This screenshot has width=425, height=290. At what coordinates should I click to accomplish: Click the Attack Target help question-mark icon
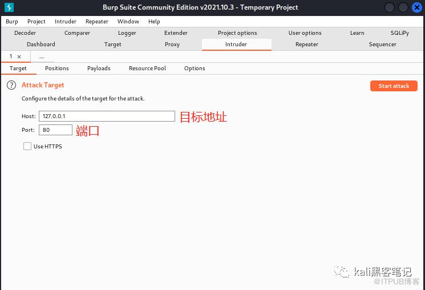coord(11,85)
